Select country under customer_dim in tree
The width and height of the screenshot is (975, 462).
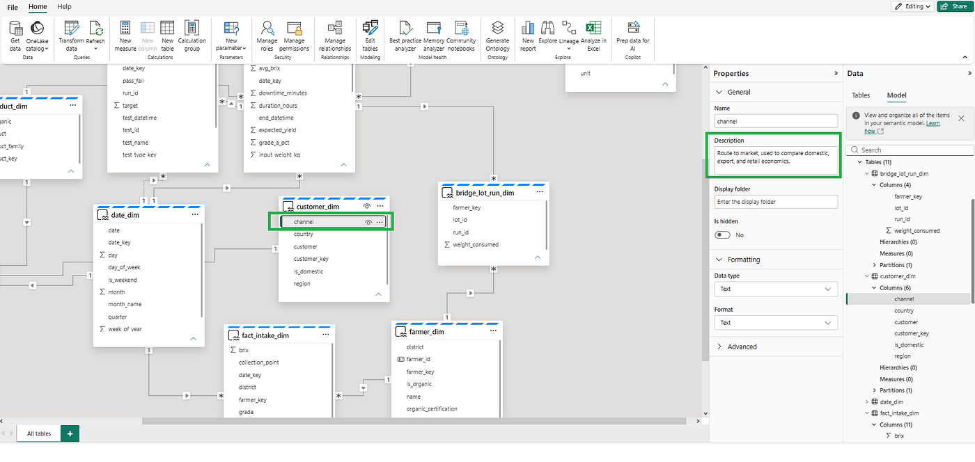904,311
